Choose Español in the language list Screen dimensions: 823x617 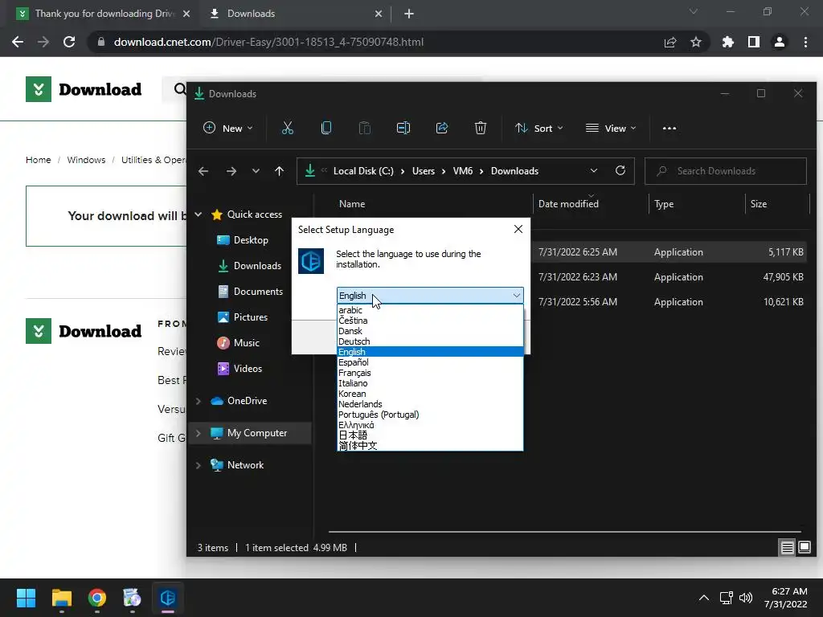tap(430, 362)
